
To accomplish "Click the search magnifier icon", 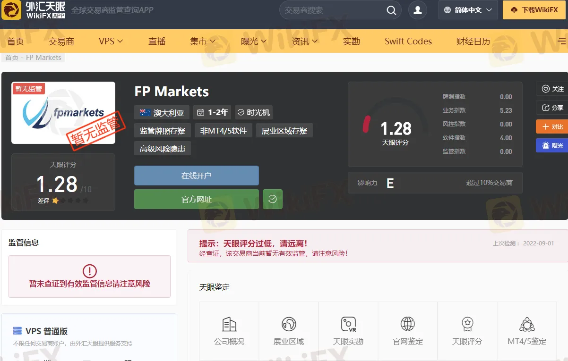I will [x=391, y=10].
